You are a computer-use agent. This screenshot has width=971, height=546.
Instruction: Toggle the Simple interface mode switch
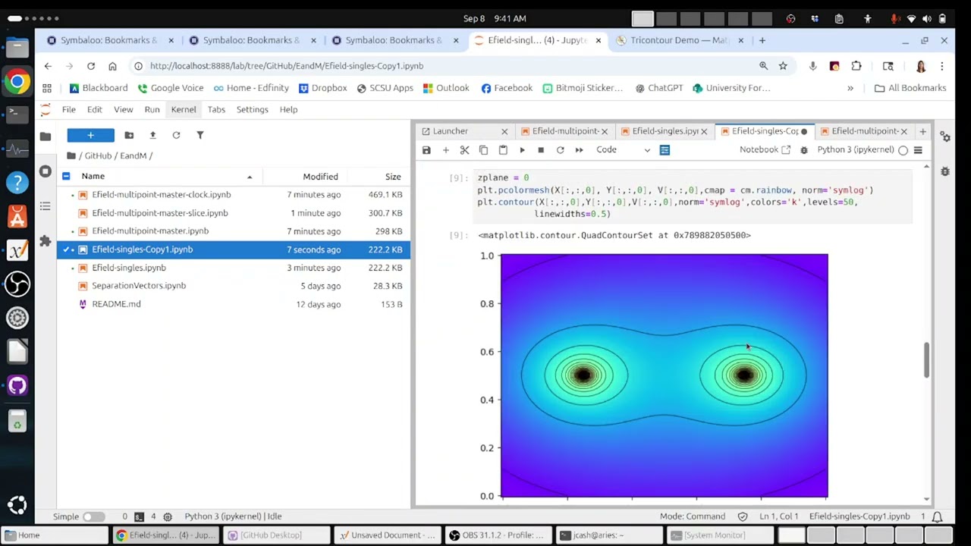93,516
